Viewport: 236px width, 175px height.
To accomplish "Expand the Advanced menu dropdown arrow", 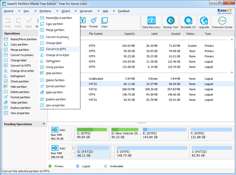I will [x=98, y=11].
